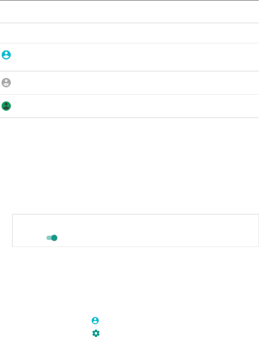Click the small cyan user icon above the gear
Screen dimensions: 259x337
[x=95, y=320]
